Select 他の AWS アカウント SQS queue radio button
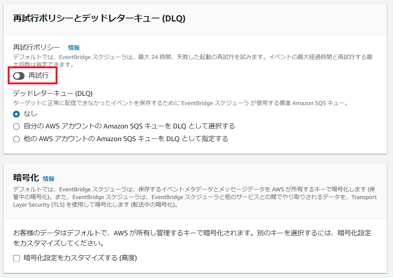393x278 pixels. point(16,139)
